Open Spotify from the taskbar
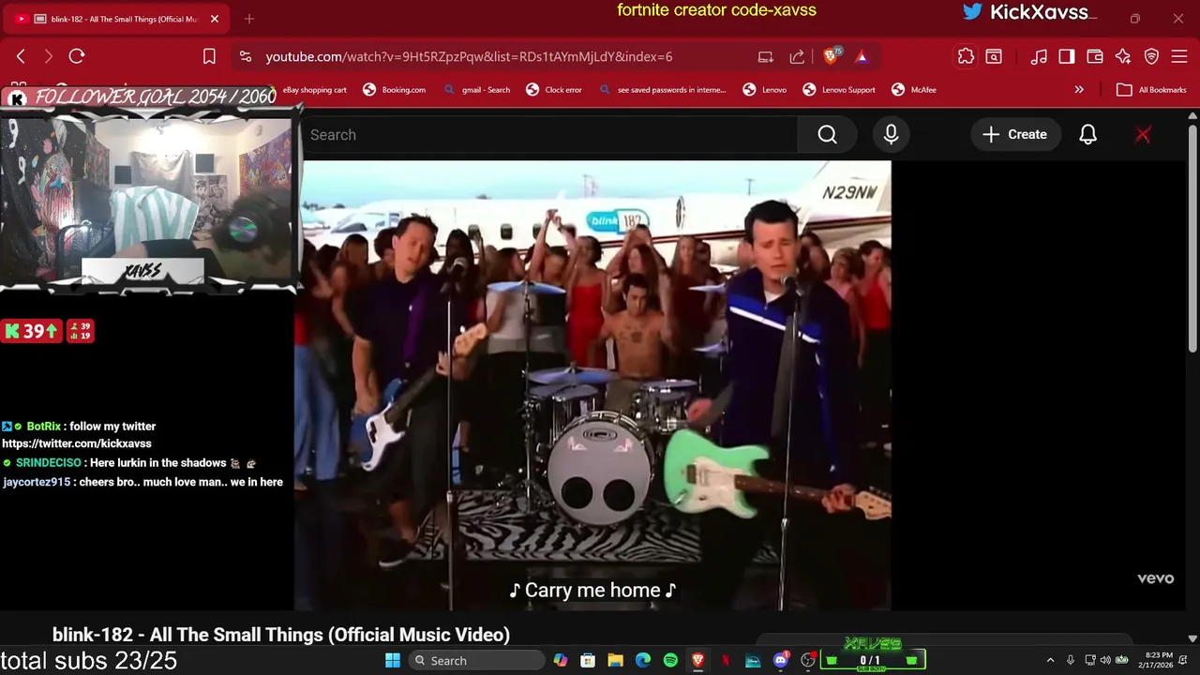 [x=670, y=660]
